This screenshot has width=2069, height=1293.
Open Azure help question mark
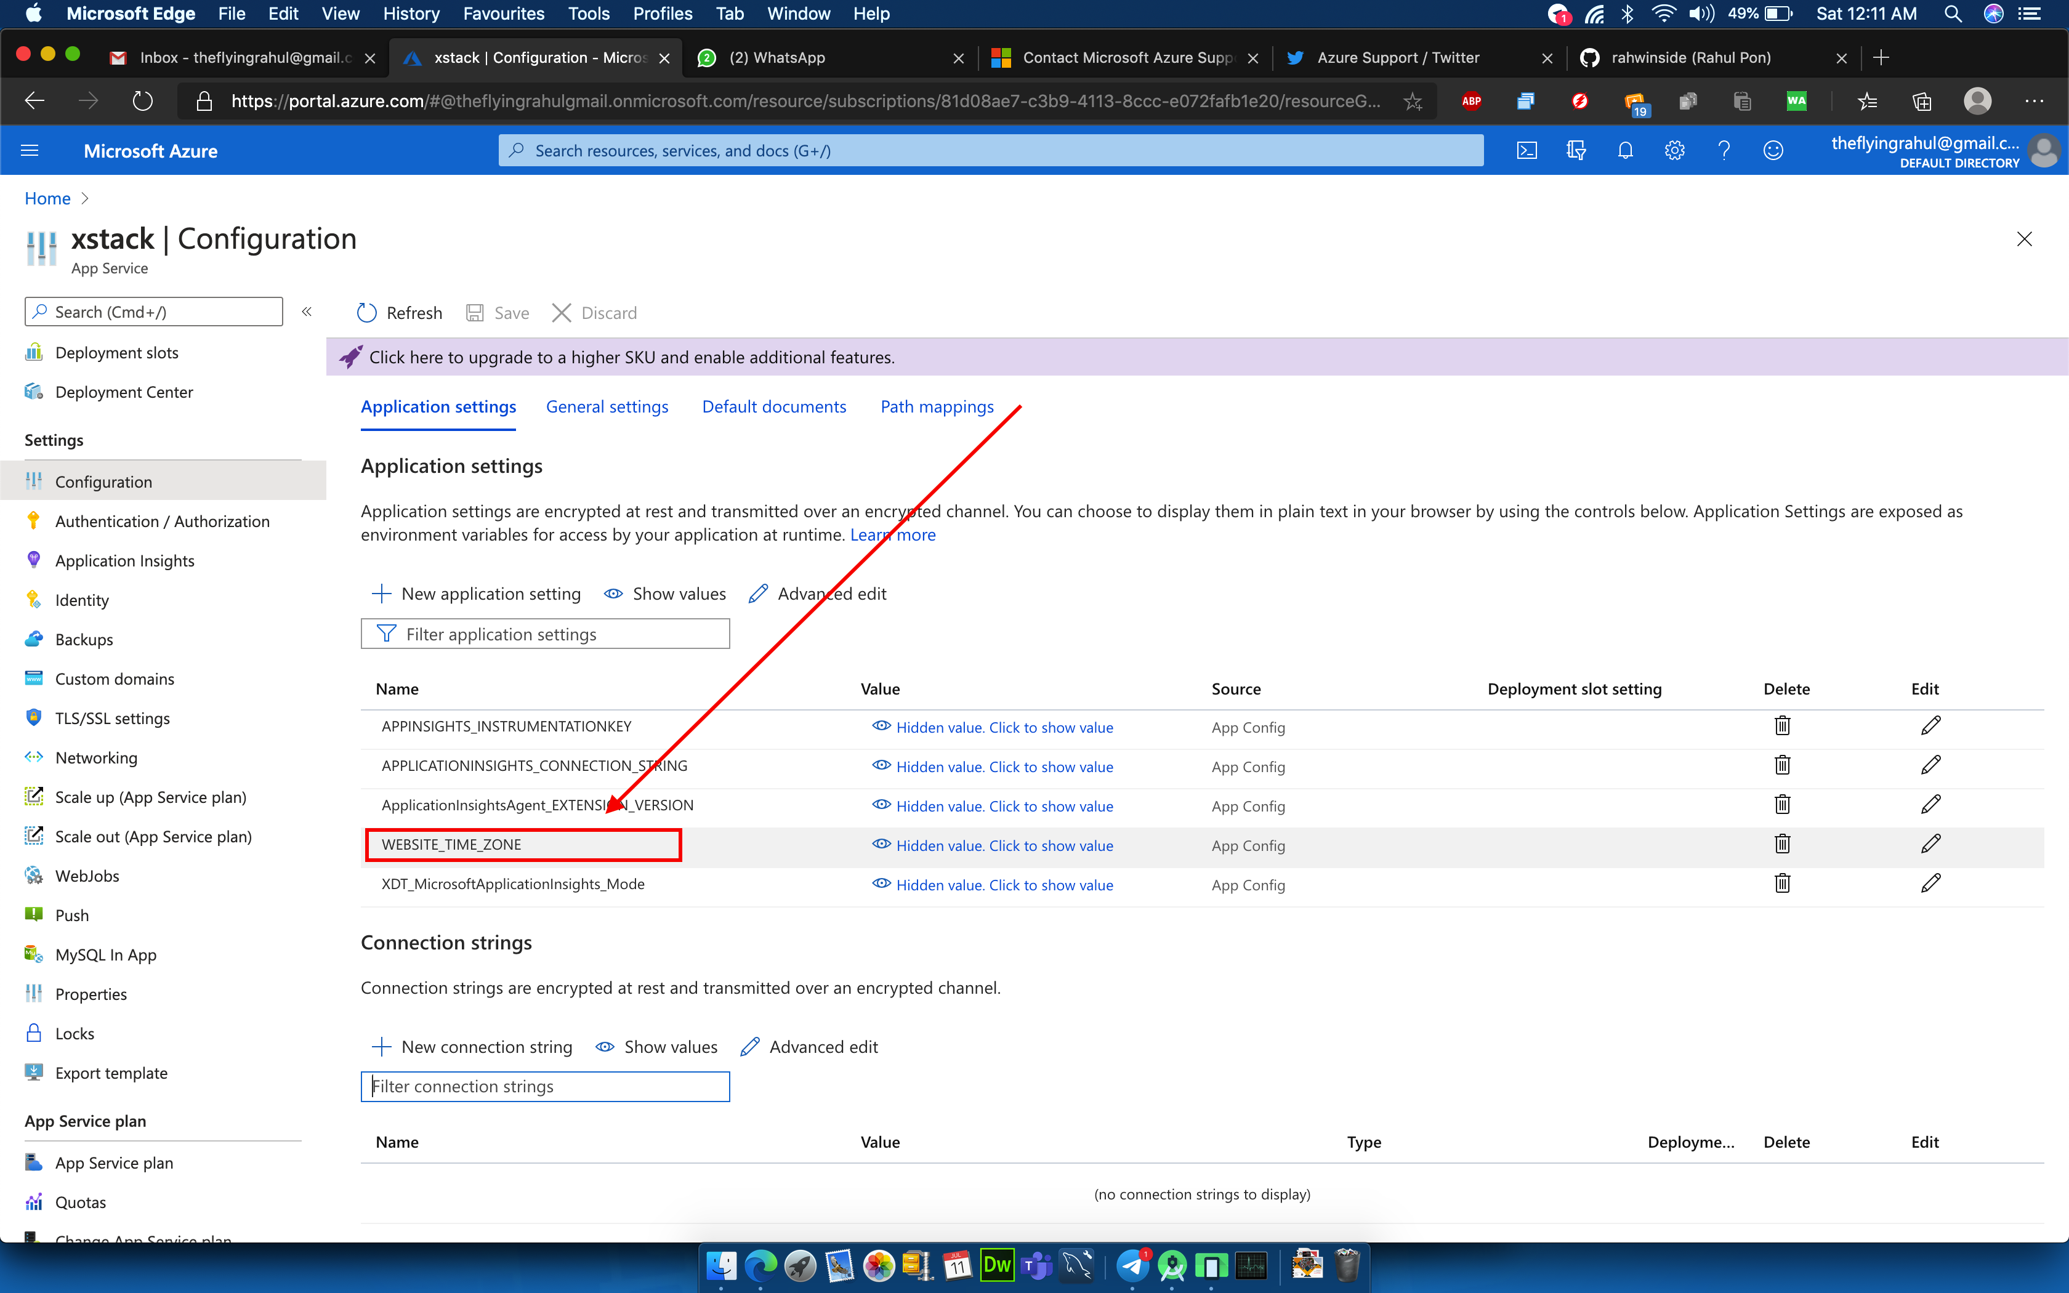pyautogui.click(x=1724, y=150)
